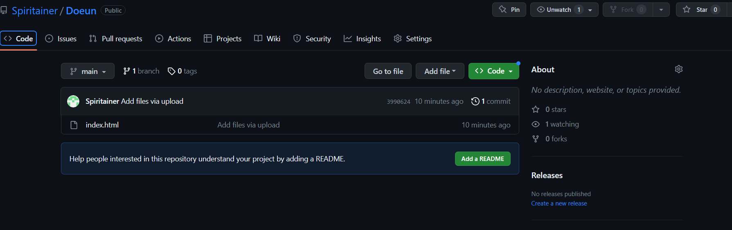732x230 pixels.
Task: Click the index.html 10 minutes ago timestamp
Action: pos(486,125)
